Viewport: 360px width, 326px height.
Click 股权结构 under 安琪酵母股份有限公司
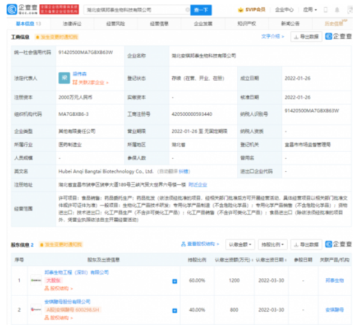tap(58, 318)
